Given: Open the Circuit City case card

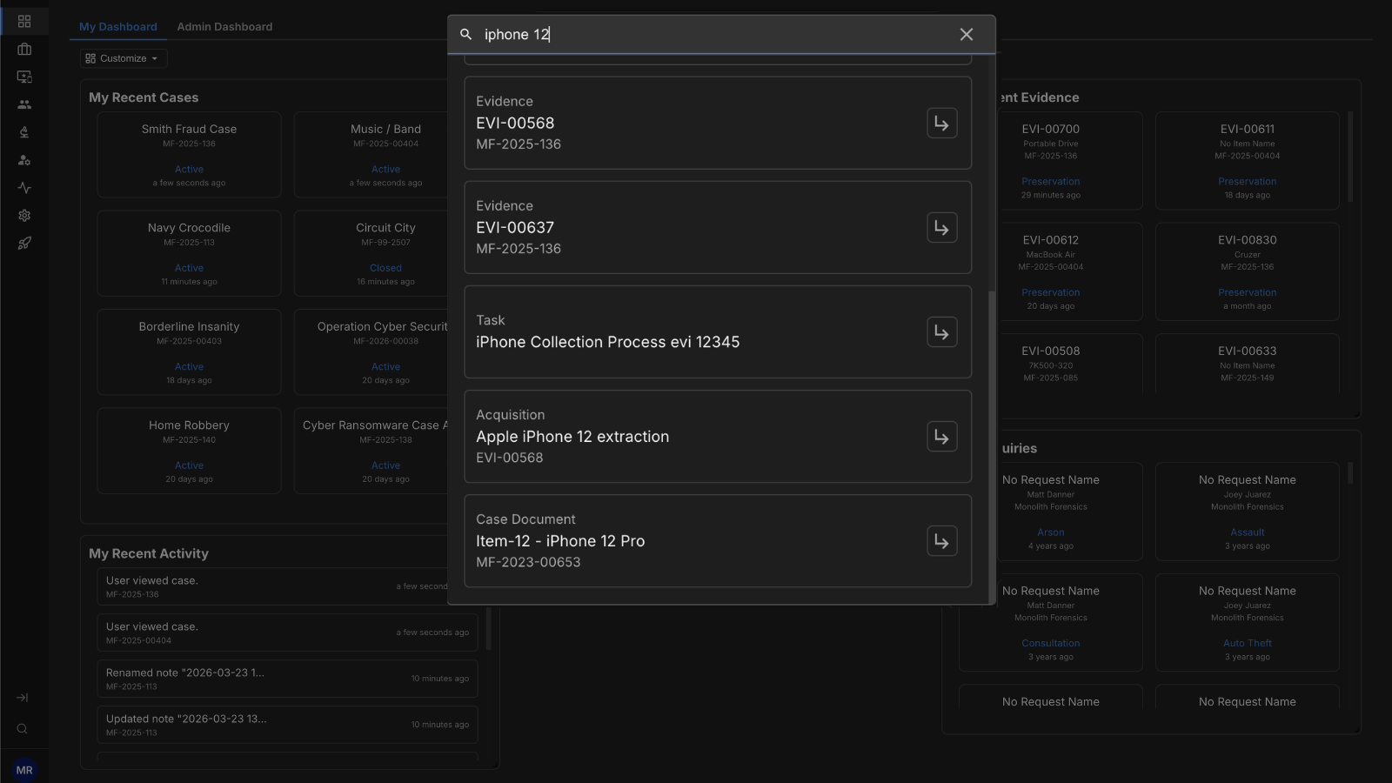Looking at the screenshot, I should tap(371, 253).
